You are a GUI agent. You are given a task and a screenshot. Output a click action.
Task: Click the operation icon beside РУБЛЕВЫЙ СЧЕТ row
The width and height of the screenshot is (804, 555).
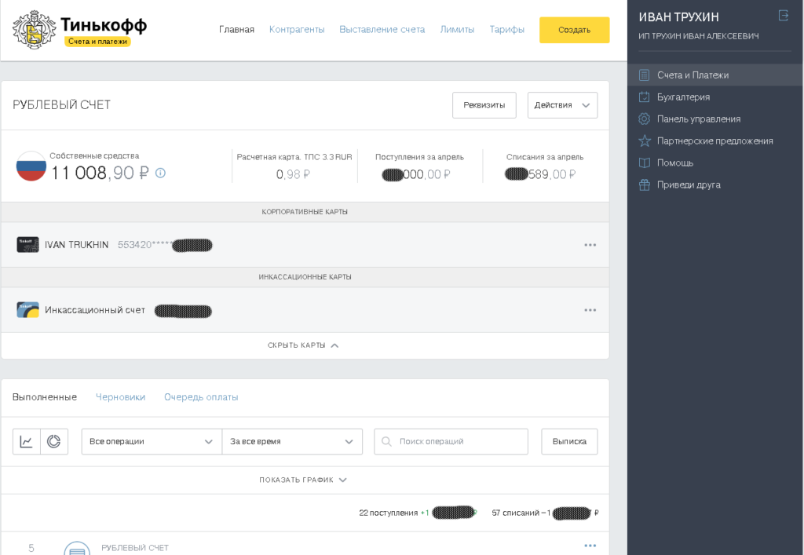click(77, 548)
